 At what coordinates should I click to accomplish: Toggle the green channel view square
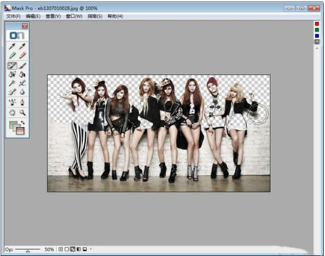click(317, 30)
